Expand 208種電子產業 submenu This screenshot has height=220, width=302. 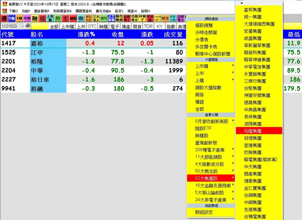coord(211,150)
